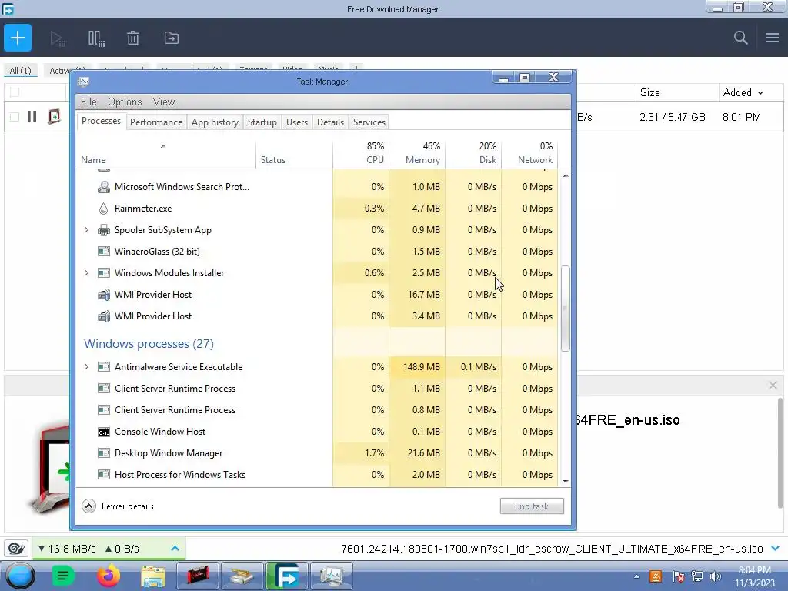Click the green notes app taskbar icon
This screenshot has height=591, width=788.
(63, 576)
